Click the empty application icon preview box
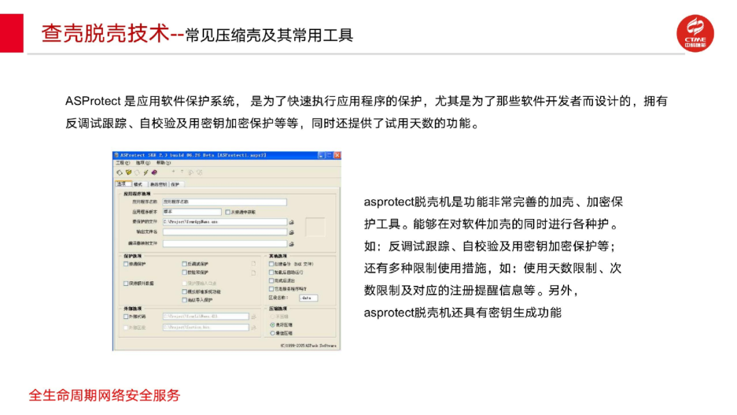The height and width of the screenshot is (415, 737). [315, 227]
